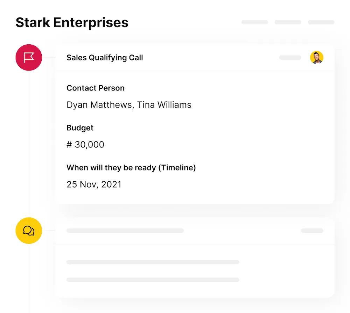Click the date 25 Nov, 2021

click(94, 184)
